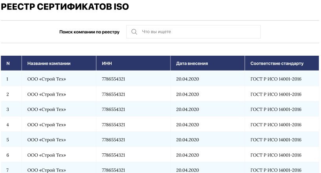Image resolution: width=321 pixels, height=173 pixels.
Task: Click the ИНН value in row 5
Action: pos(114,140)
